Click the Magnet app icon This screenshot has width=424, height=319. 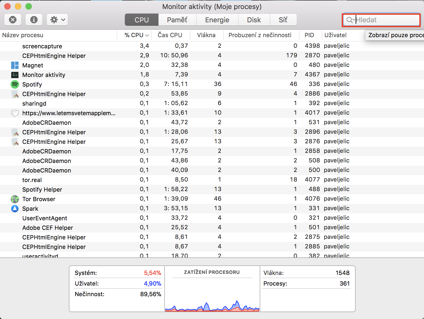(x=15, y=65)
